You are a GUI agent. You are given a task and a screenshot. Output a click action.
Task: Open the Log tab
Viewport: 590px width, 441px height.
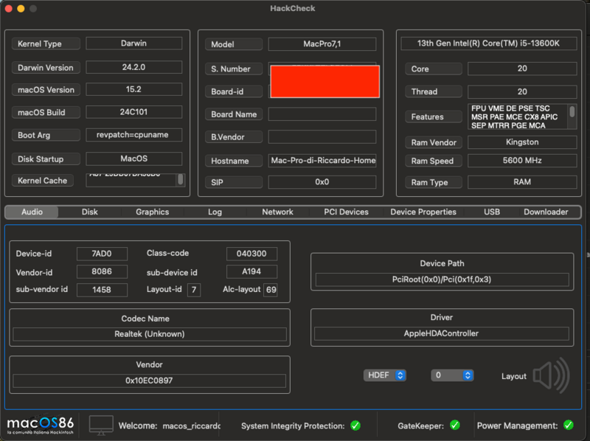(x=215, y=212)
